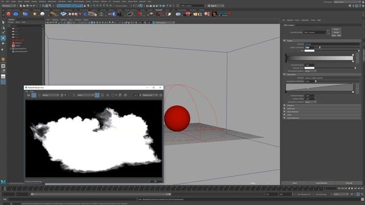Open the File menu in main menu bar
365x205 pixels.
pos(2,1)
